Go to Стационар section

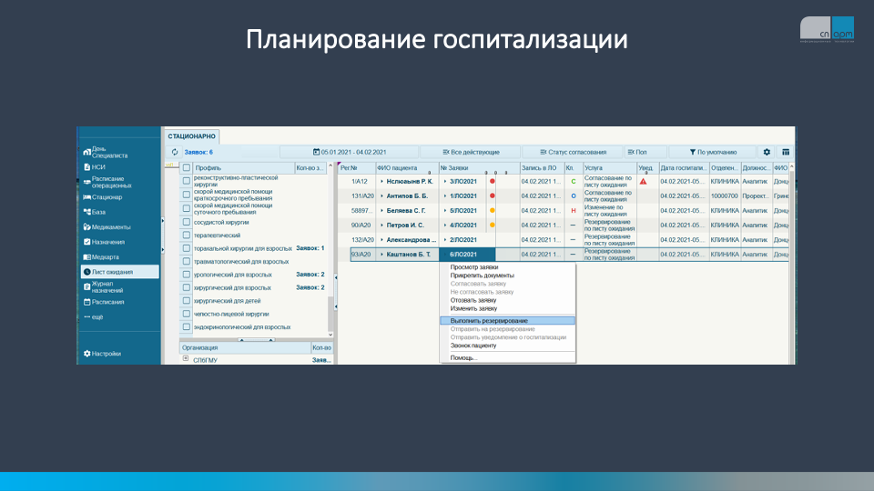pos(103,197)
